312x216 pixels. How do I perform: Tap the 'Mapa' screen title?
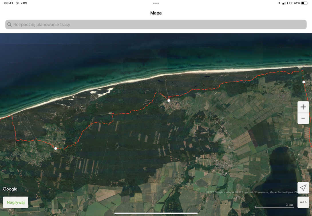[x=156, y=13]
